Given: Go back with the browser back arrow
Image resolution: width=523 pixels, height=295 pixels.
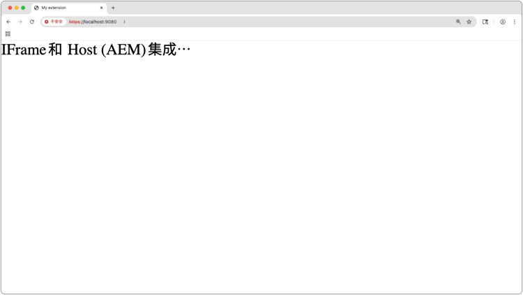Looking at the screenshot, I should (x=8, y=22).
